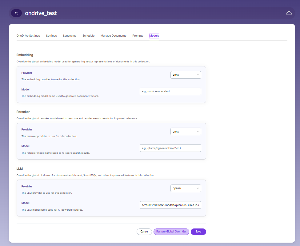Switch to the Prompts tab
The width and height of the screenshot is (300, 246).
coord(138,36)
